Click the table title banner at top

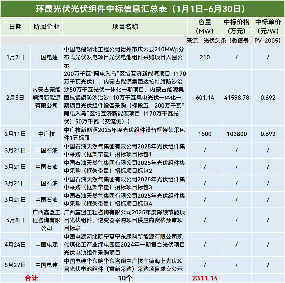(x=142, y=9)
